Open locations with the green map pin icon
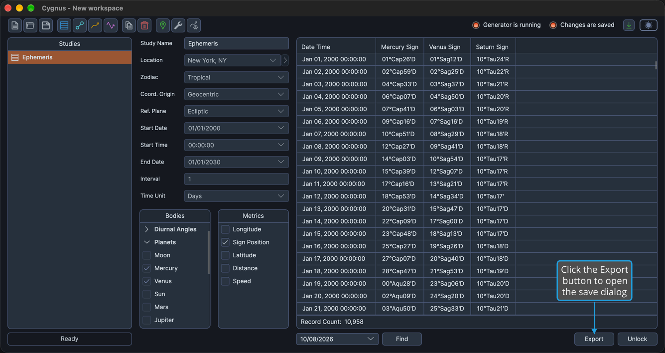665x353 pixels. click(x=163, y=25)
